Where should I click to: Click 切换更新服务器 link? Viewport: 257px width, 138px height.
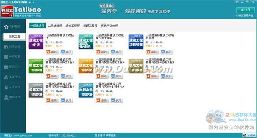click(x=245, y=15)
